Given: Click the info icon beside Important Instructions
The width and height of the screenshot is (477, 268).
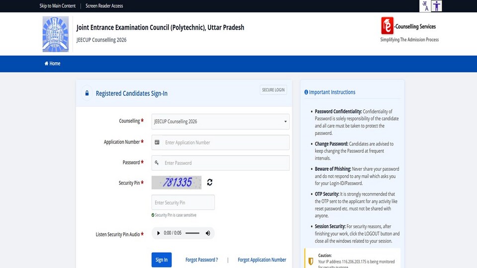Looking at the screenshot, I should 306,92.
